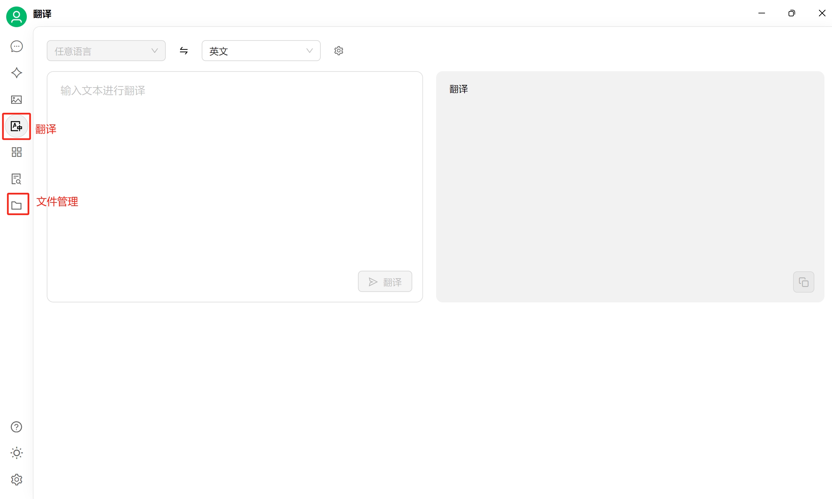832x499 pixels.
Task: Click the 翻译 send button
Action: point(385,282)
